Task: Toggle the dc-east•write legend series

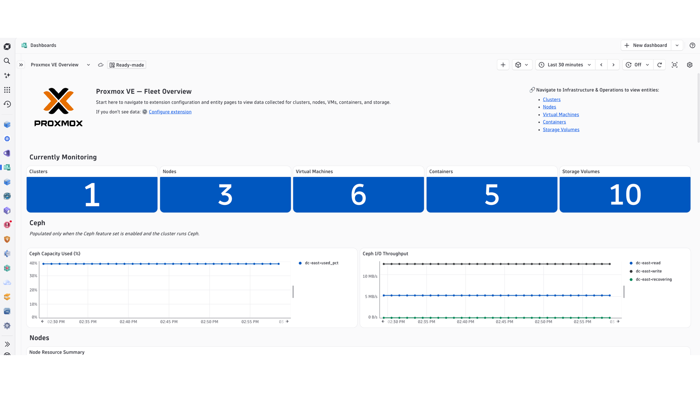Action: (645, 271)
